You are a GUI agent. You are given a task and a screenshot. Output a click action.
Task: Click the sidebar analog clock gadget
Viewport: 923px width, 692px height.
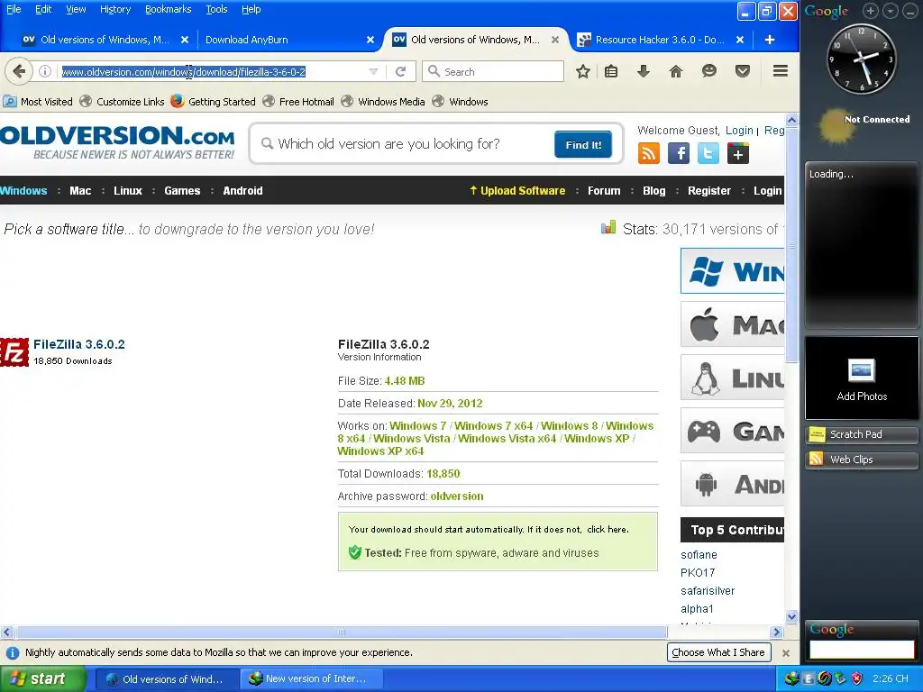tap(862, 59)
